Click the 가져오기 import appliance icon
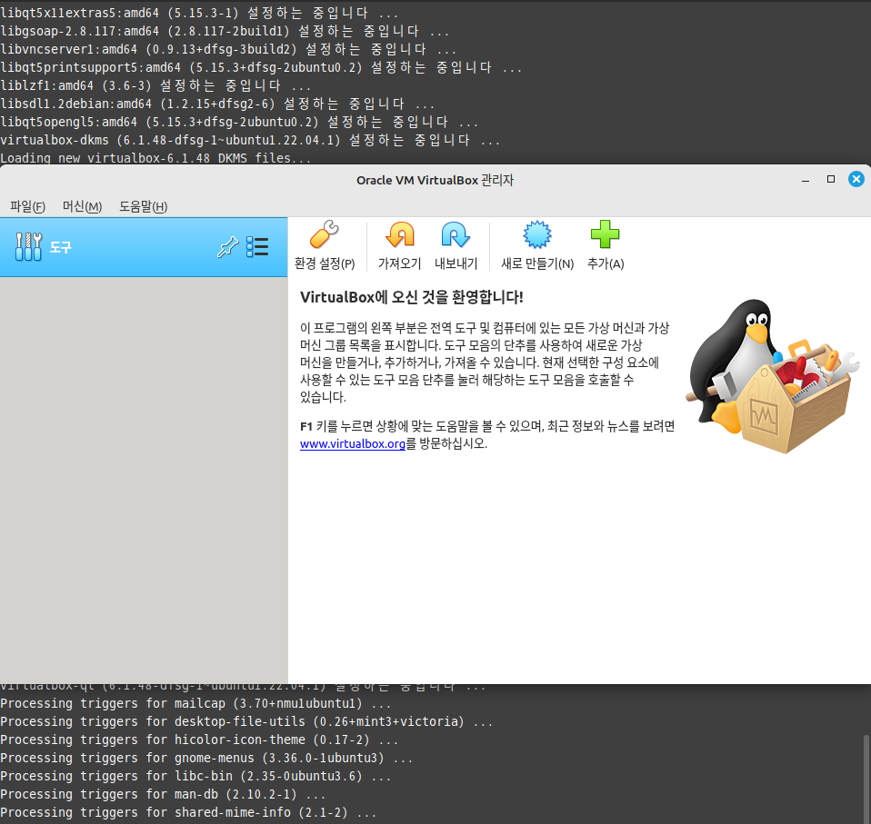The image size is (871, 824). coord(399,244)
